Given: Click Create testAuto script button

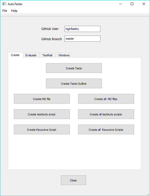Looking at the screenshot, I should click(42, 114).
